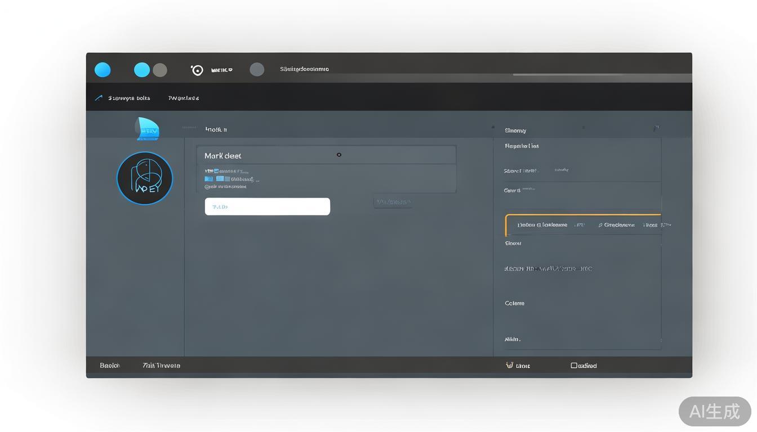Click the second blue circle in title bar

142,70
